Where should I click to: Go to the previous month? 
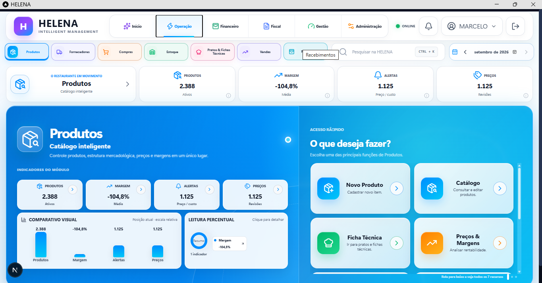pyautogui.click(x=465, y=52)
